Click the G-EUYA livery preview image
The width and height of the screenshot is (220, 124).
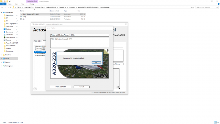(79, 64)
